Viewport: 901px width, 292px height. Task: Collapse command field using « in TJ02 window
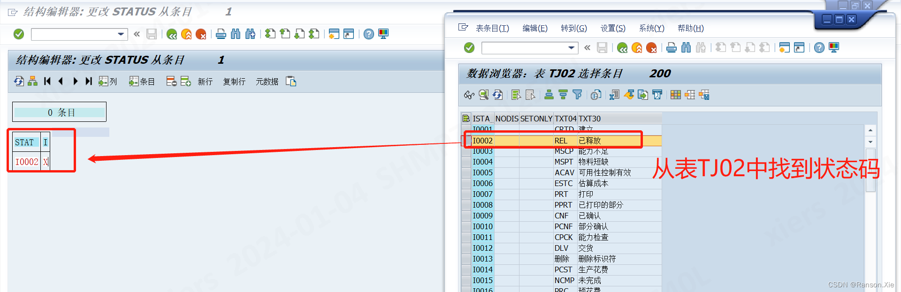[x=587, y=48]
